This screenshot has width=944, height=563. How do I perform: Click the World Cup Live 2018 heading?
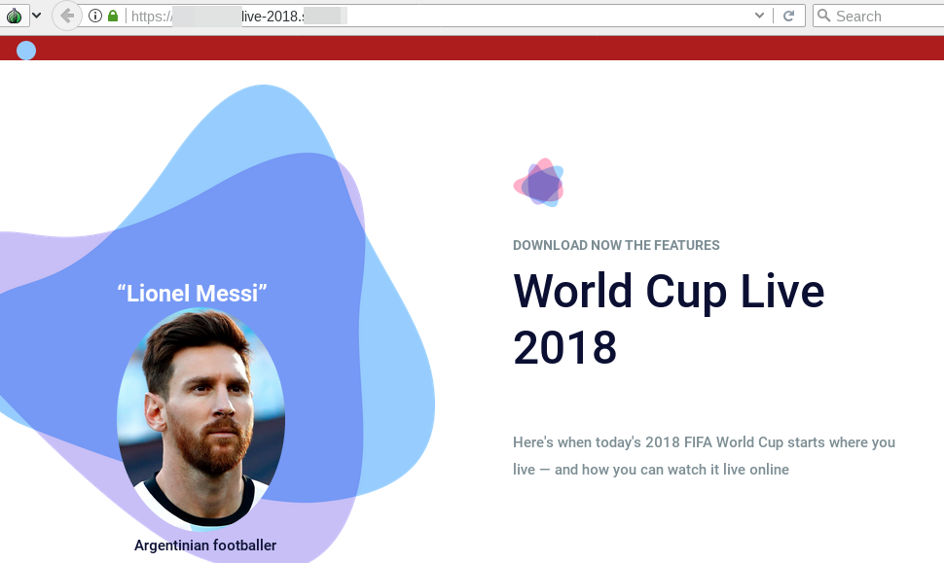point(669,319)
